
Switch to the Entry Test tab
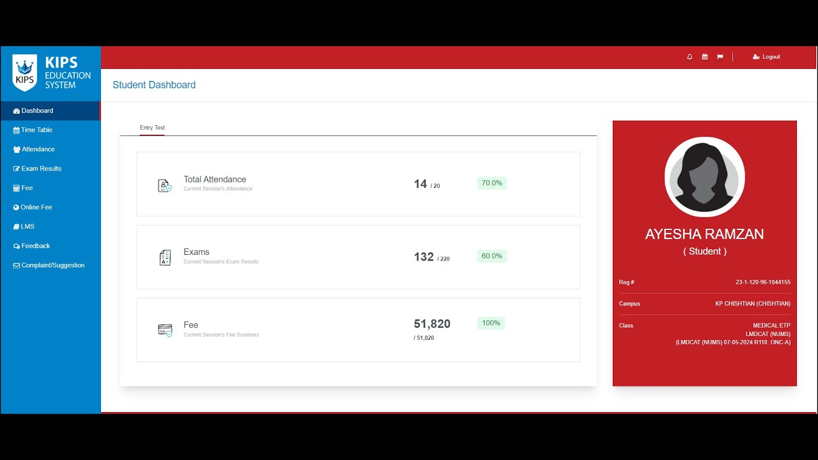pos(152,128)
